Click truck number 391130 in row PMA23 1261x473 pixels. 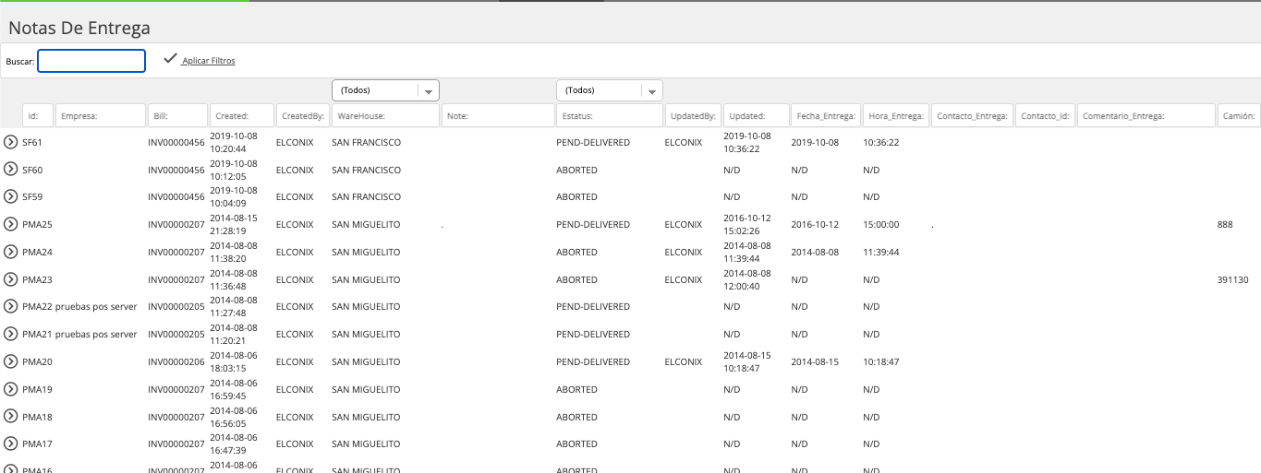click(1233, 279)
